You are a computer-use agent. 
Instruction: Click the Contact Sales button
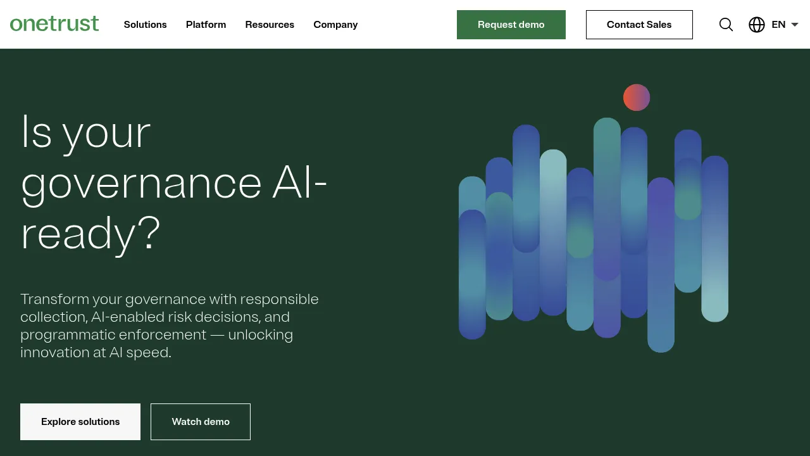coord(639,25)
